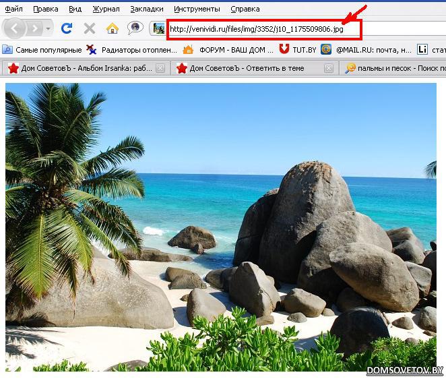Go to the Home page icon
Image resolution: width=446 pixels, height=381 pixels.
(x=112, y=28)
